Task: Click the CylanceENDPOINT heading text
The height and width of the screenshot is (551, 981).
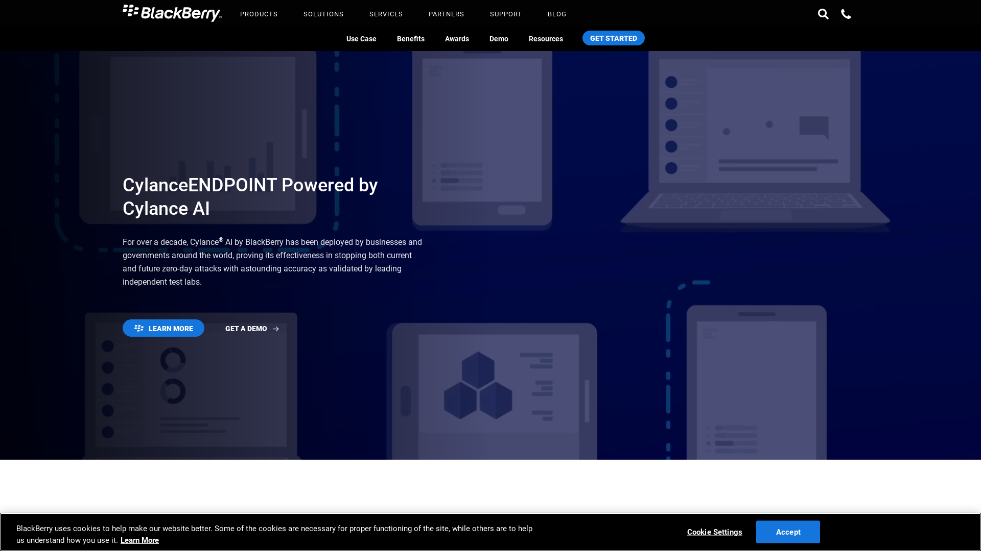Action: click(250, 197)
